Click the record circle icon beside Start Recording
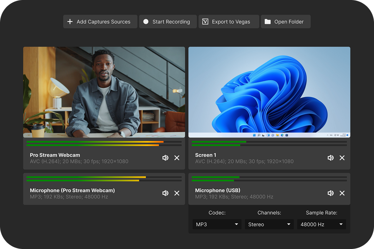 tap(146, 21)
